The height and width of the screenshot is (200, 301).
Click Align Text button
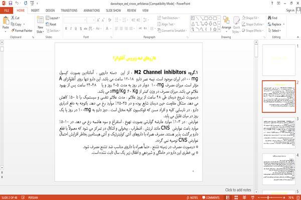(x=166, y=24)
